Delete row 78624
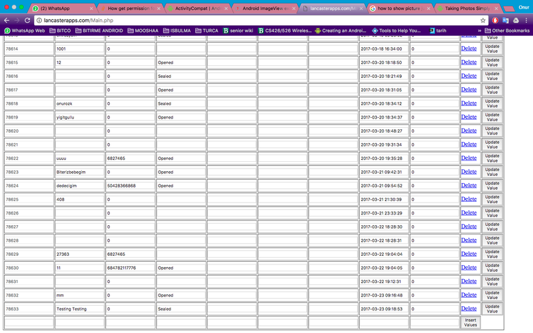533x333 pixels. pyautogui.click(x=469, y=186)
